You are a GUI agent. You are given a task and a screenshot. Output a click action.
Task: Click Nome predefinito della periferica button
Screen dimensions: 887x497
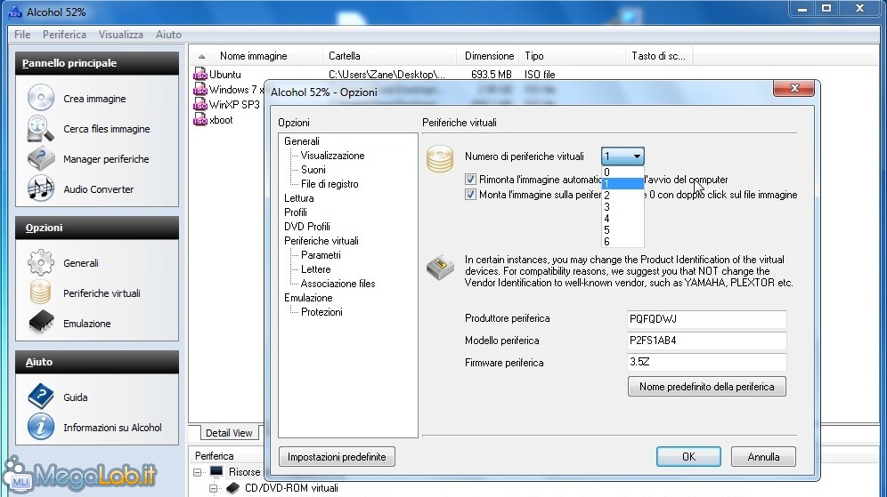click(706, 386)
